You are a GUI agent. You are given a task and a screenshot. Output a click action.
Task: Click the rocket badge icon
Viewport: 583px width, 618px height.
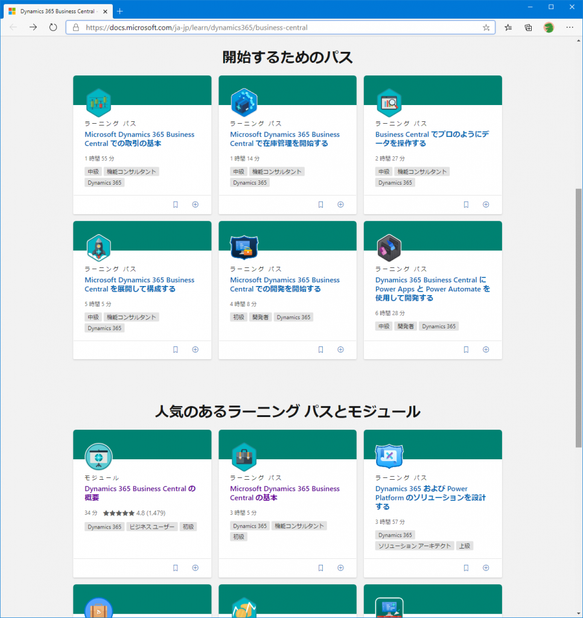[x=98, y=248]
